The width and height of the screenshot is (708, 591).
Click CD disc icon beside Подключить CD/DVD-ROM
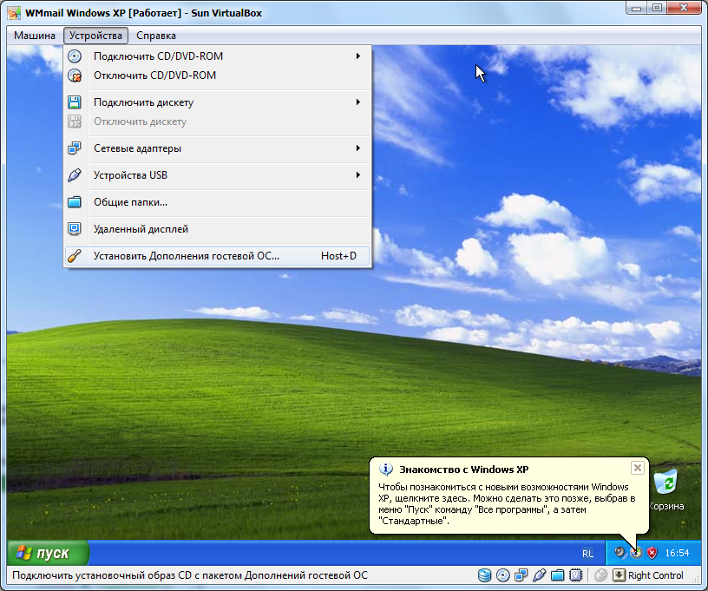75,56
